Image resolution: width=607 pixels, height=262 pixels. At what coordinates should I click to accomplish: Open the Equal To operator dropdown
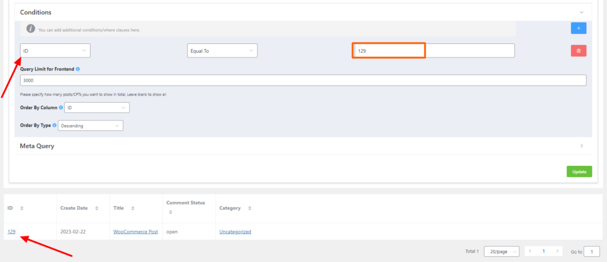222,51
